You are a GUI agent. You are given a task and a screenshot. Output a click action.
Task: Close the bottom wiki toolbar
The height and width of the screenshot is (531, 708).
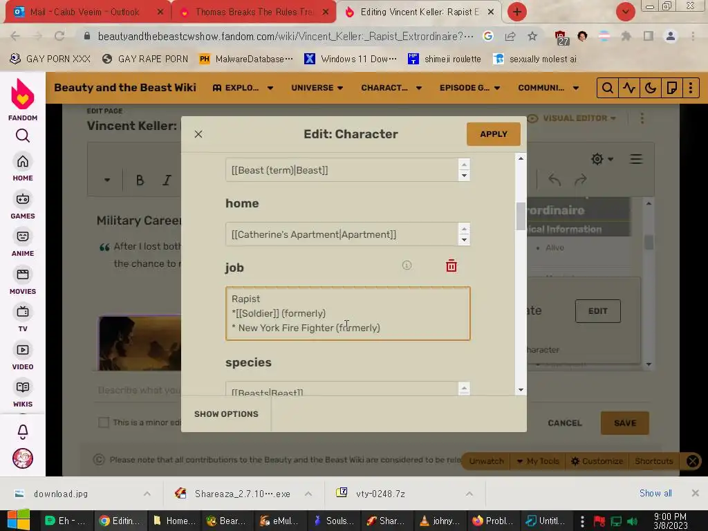(693, 461)
